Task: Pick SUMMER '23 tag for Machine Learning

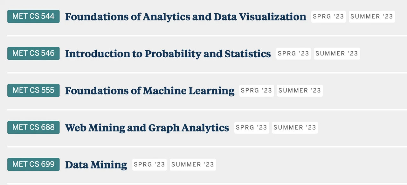Action: pos(300,91)
